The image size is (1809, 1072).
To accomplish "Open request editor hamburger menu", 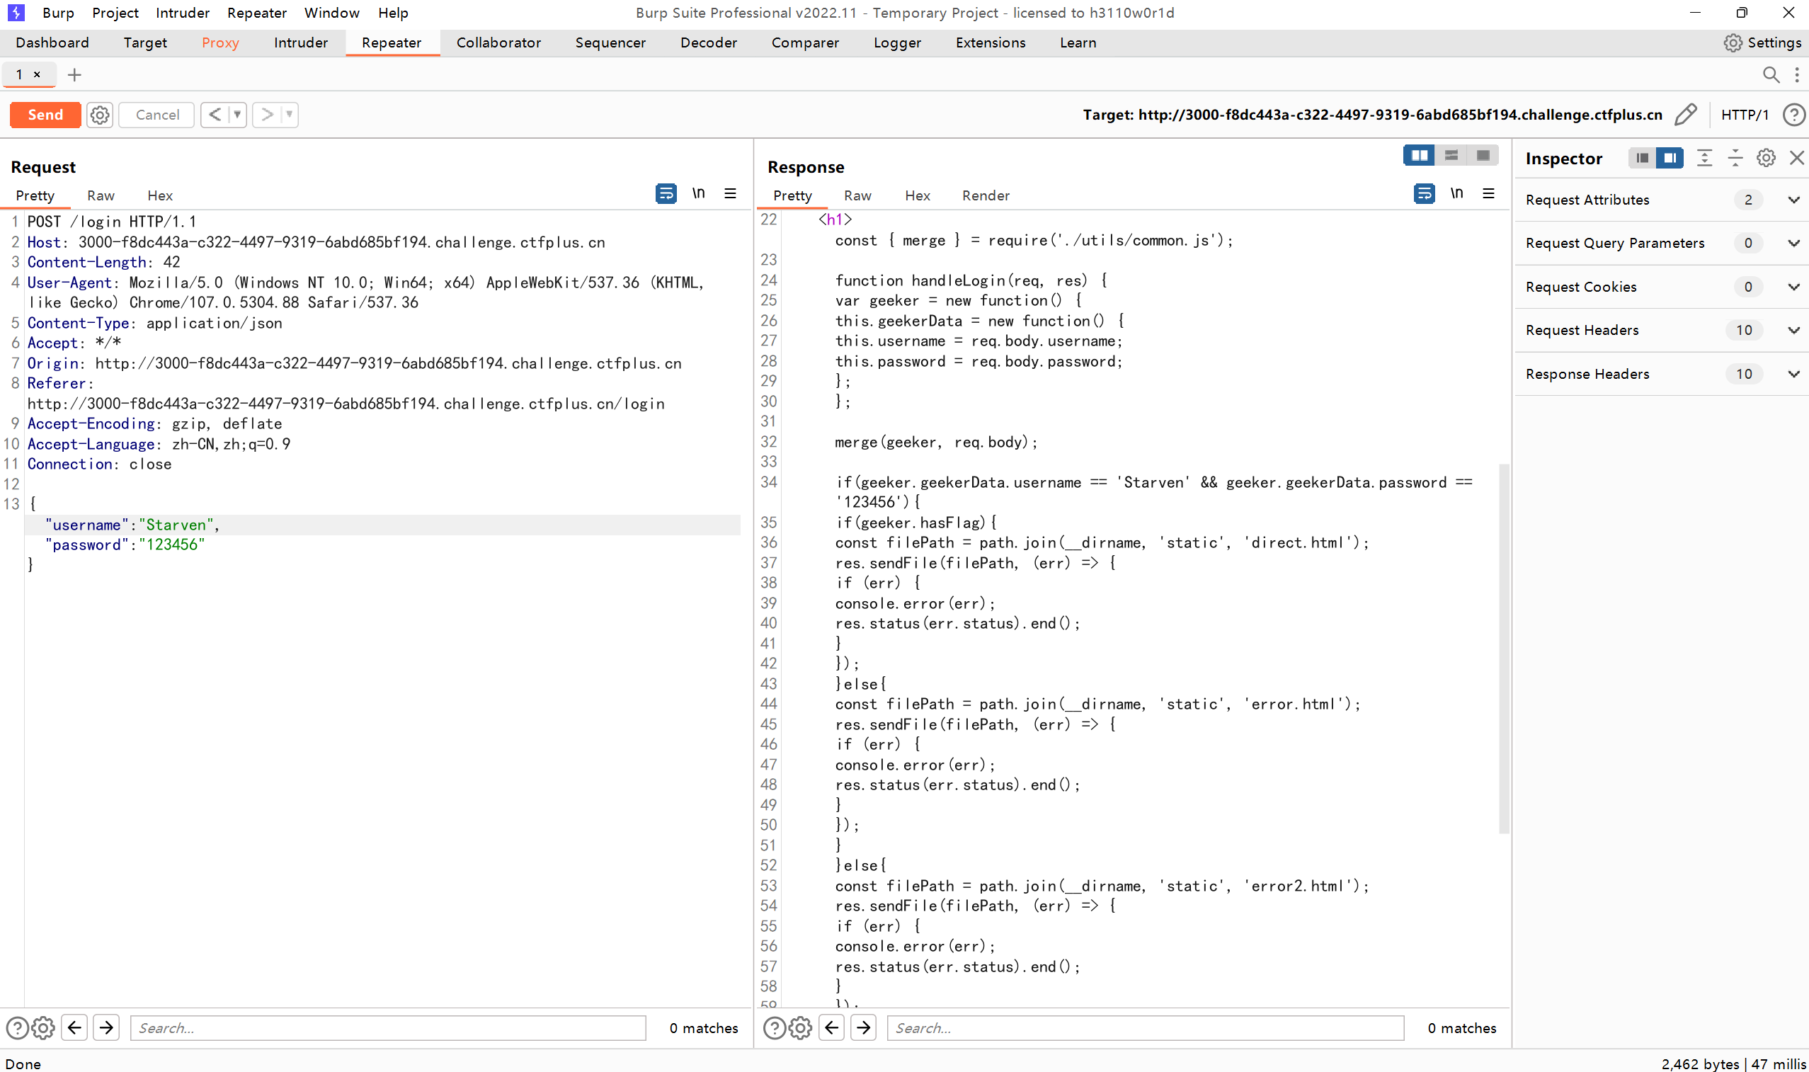I will (x=730, y=193).
